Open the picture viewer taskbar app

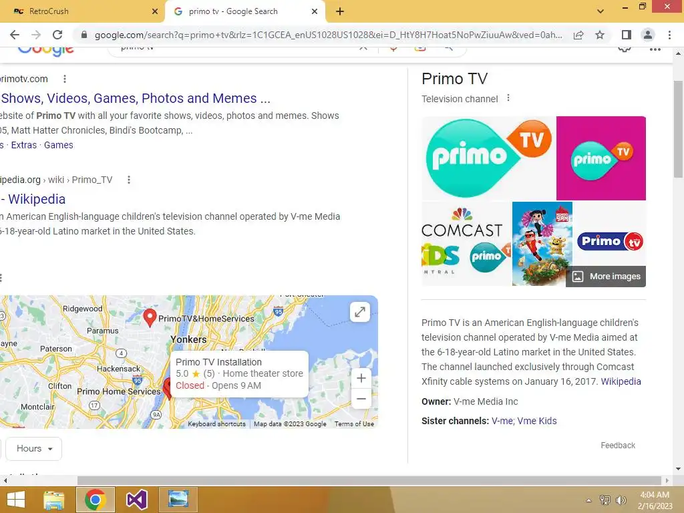(178, 500)
